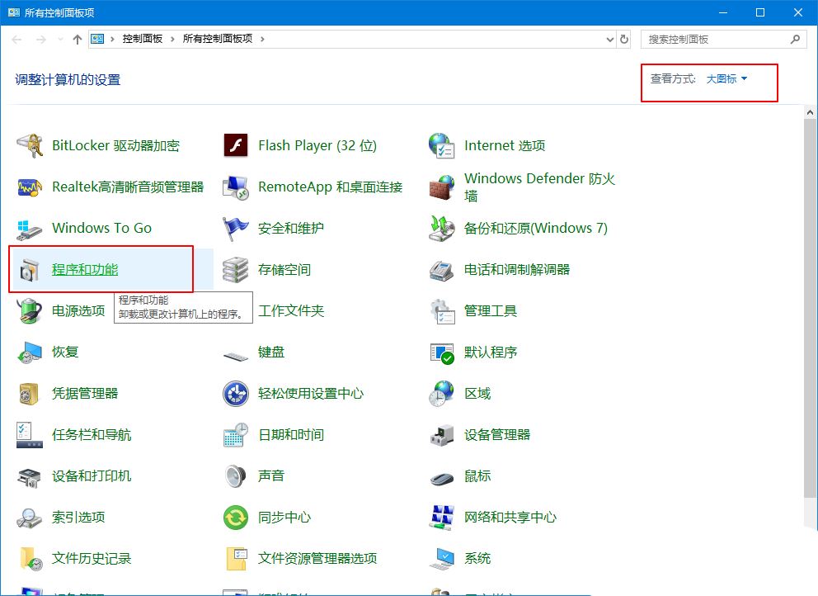Open the 日期和时间 calendar icon

pos(236,435)
